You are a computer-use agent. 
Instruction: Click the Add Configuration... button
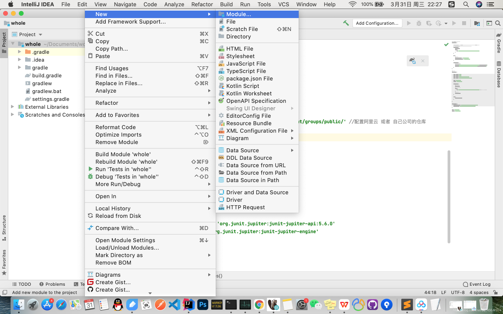tap(377, 23)
